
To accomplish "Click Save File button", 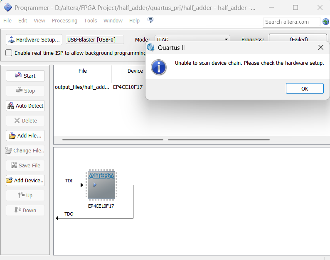I will pyautogui.click(x=25, y=165).
